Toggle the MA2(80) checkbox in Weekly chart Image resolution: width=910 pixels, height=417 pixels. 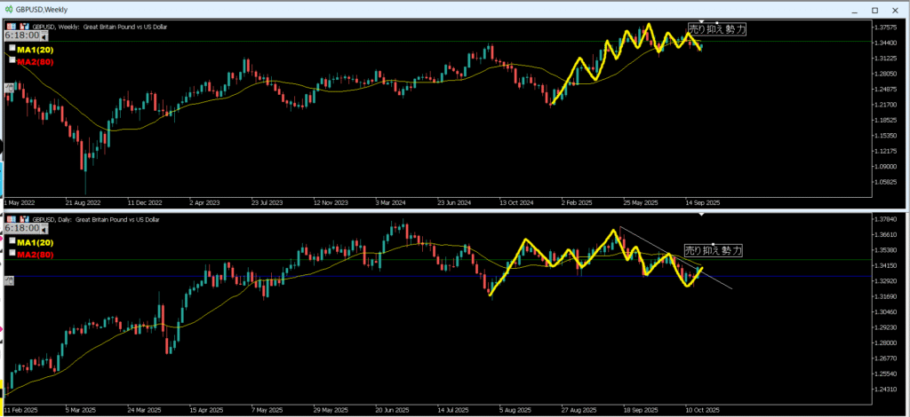pyautogui.click(x=12, y=60)
